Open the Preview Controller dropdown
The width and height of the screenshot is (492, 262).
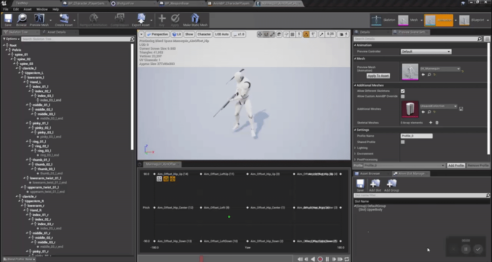click(x=426, y=52)
